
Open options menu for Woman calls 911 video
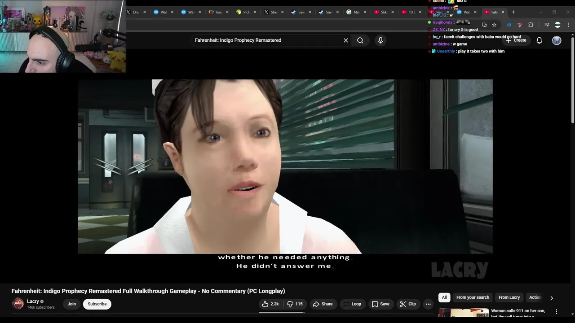coord(556,312)
